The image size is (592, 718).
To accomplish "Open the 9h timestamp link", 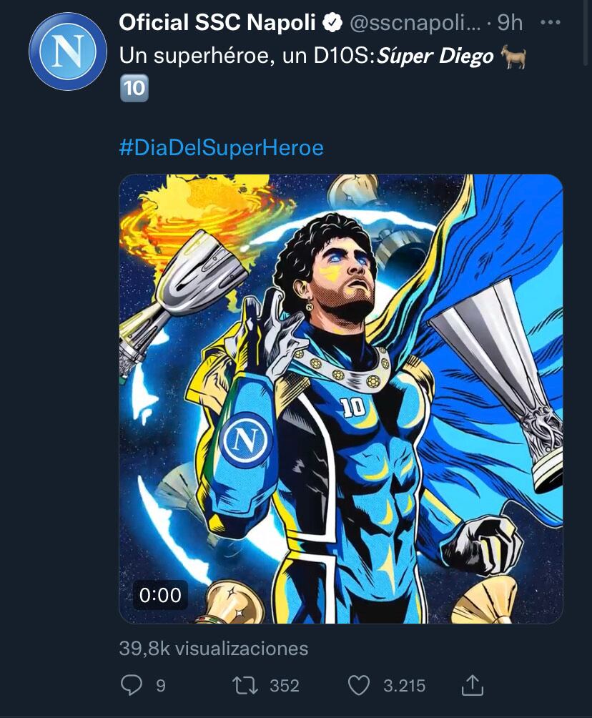I will click(x=510, y=24).
